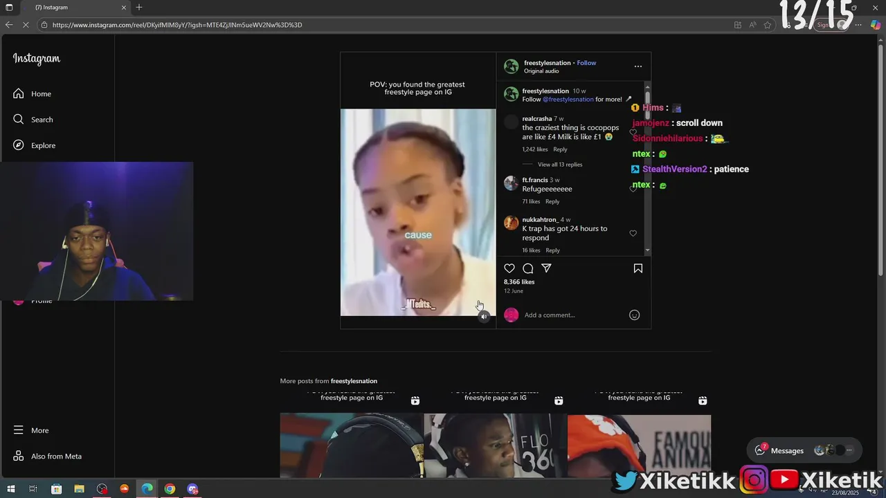Like nukkahtron_'s comment
The height and width of the screenshot is (498, 886).
pos(633,233)
